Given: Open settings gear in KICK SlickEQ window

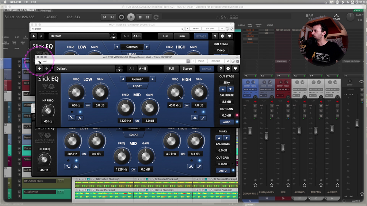Looking at the screenshot, I should (228, 69).
